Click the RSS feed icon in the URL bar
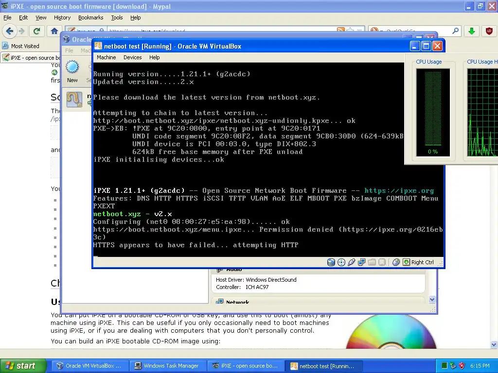 341,30
